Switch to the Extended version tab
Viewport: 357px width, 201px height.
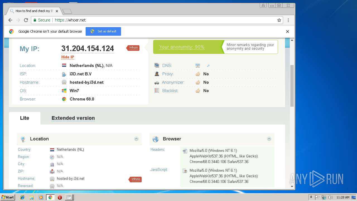[x=73, y=118]
